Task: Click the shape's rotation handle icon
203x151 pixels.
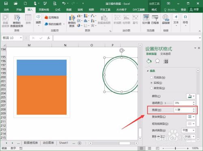Action: (122, 50)
